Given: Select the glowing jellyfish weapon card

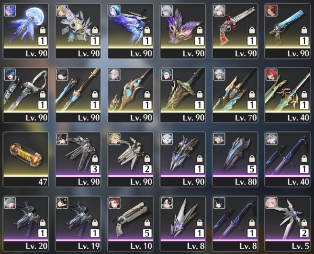Looking at the screenshot, I should (x=26, y=31).
